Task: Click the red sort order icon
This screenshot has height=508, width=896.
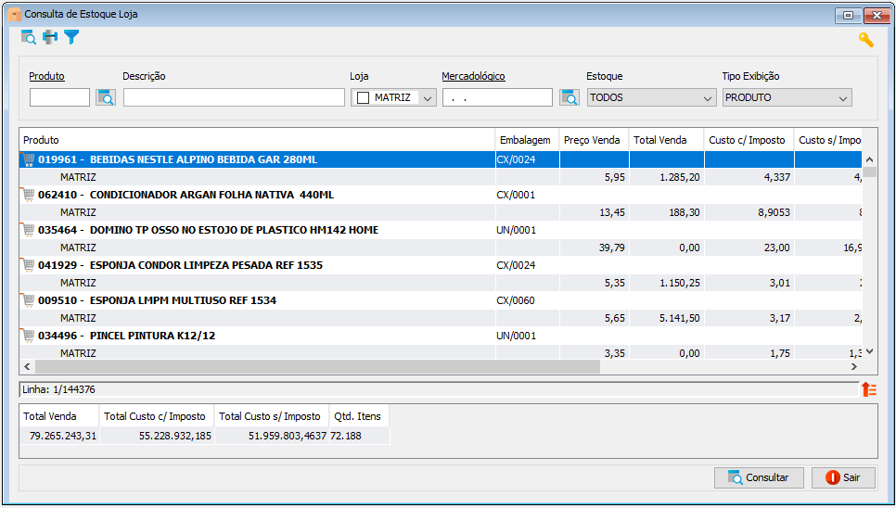Action: [868, 389]
